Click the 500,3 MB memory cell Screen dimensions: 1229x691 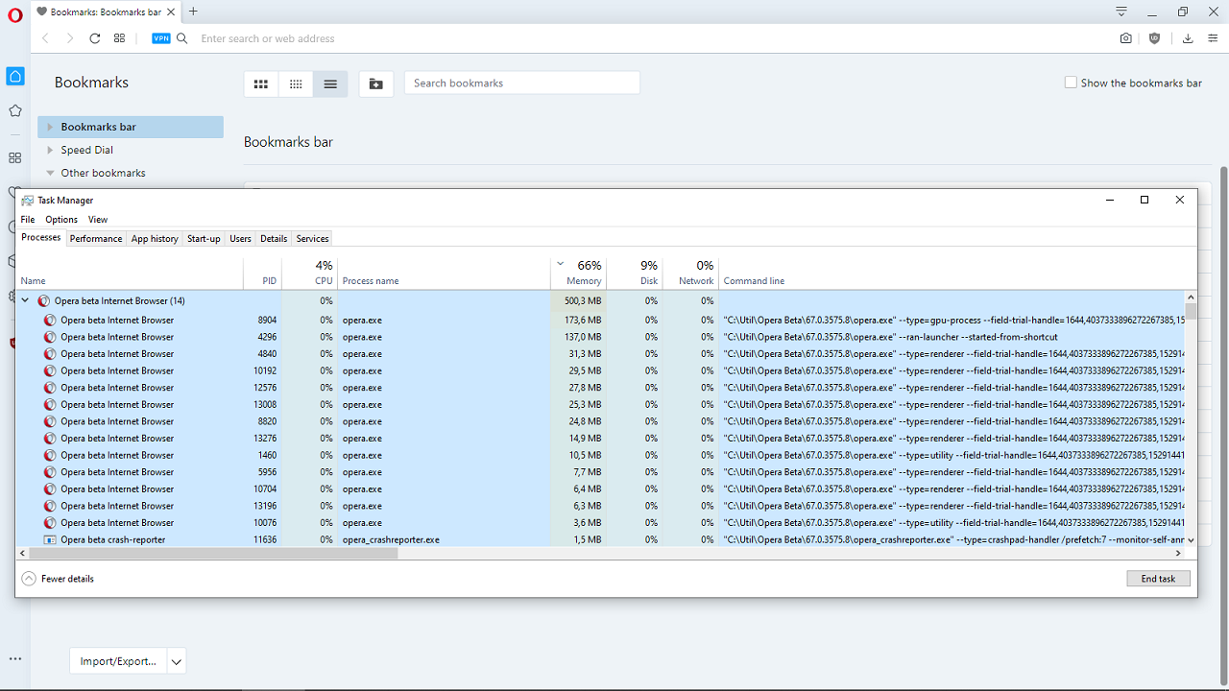tap(579, 300)
